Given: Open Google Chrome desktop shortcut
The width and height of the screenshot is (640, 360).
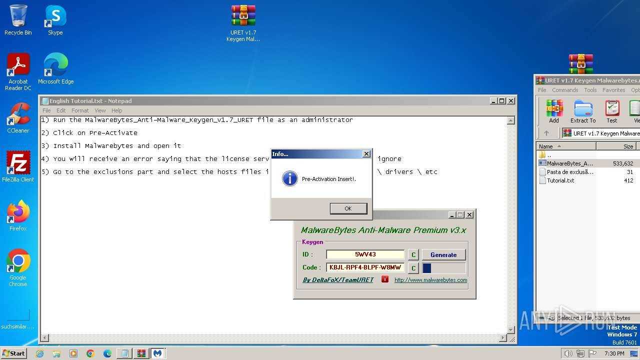Looking at the screenshot, I should (x=18, y=268).
